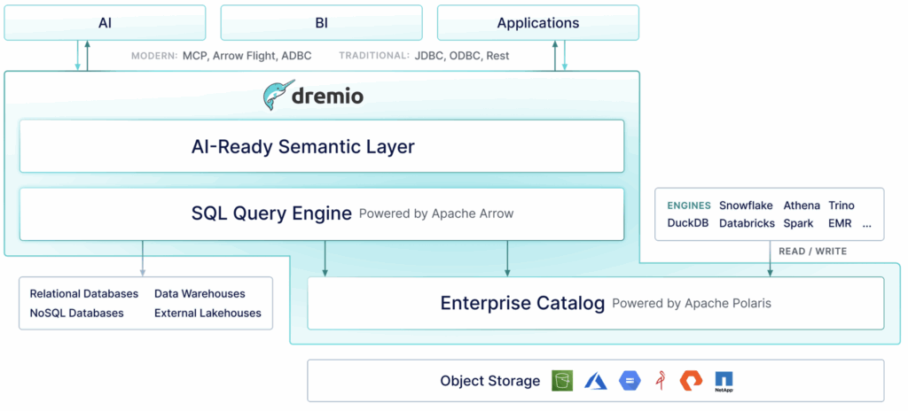Select the AI box at top
908x411 pixels.
click(x=105, y=22)
